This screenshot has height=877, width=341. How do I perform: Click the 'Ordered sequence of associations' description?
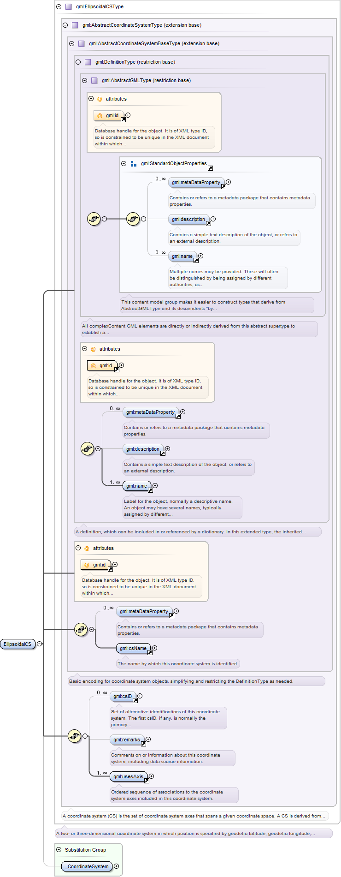(x=174, y=795)
